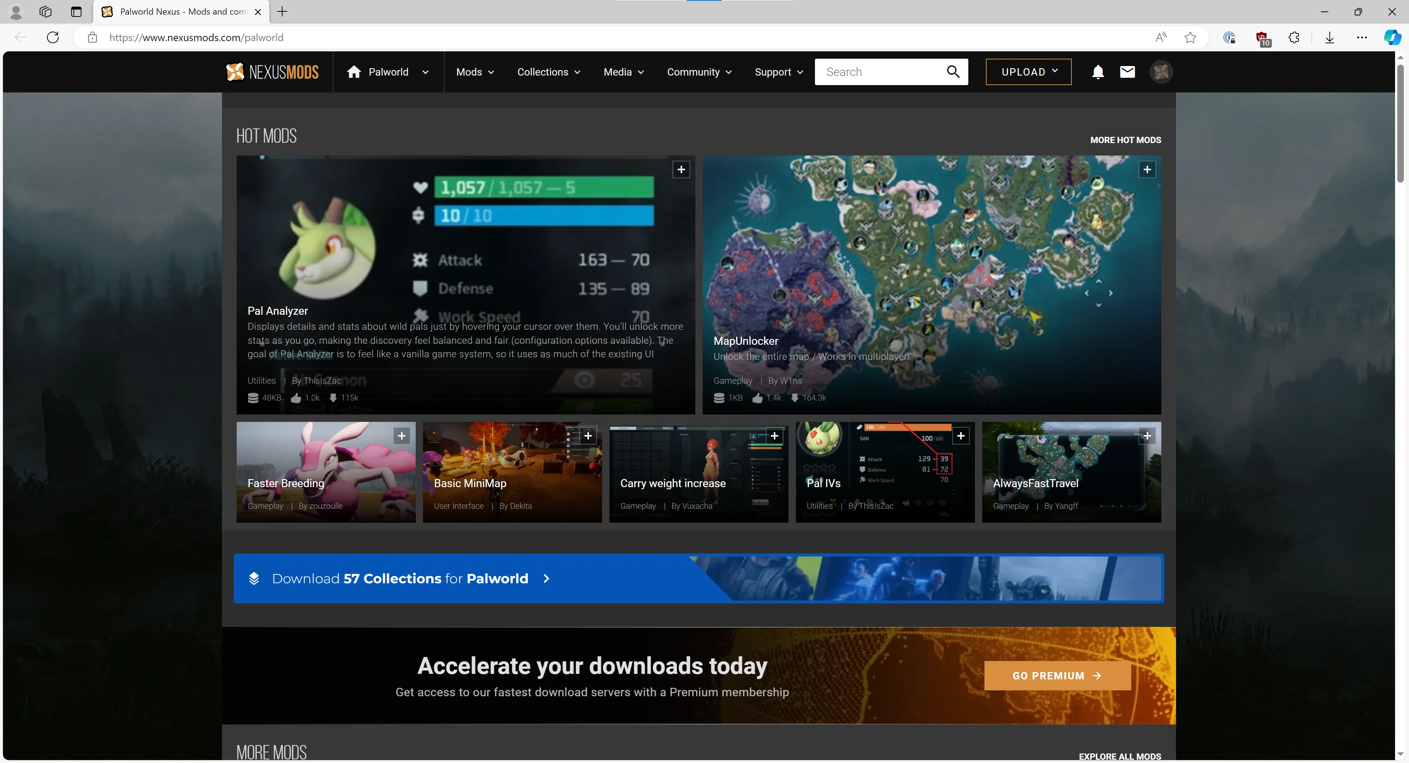
Task: Click author Yangff on AlwaysFastTravel
Action: 1066,506
